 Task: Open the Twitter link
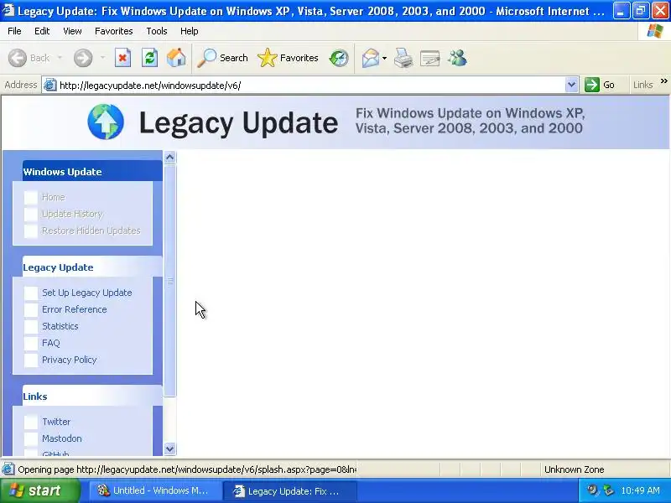(56, 422)
